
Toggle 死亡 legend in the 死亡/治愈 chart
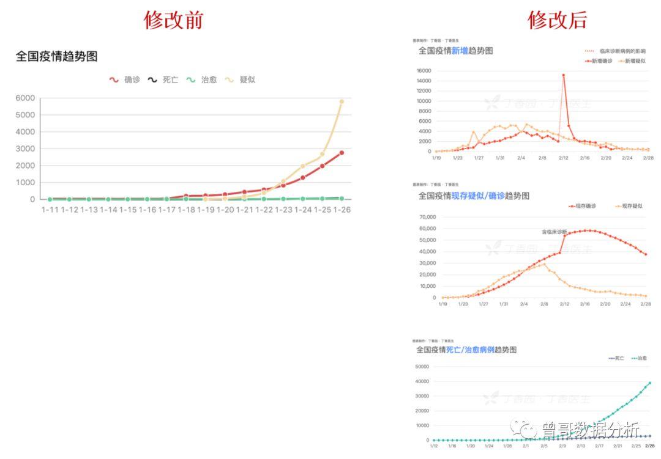point(616,358)
